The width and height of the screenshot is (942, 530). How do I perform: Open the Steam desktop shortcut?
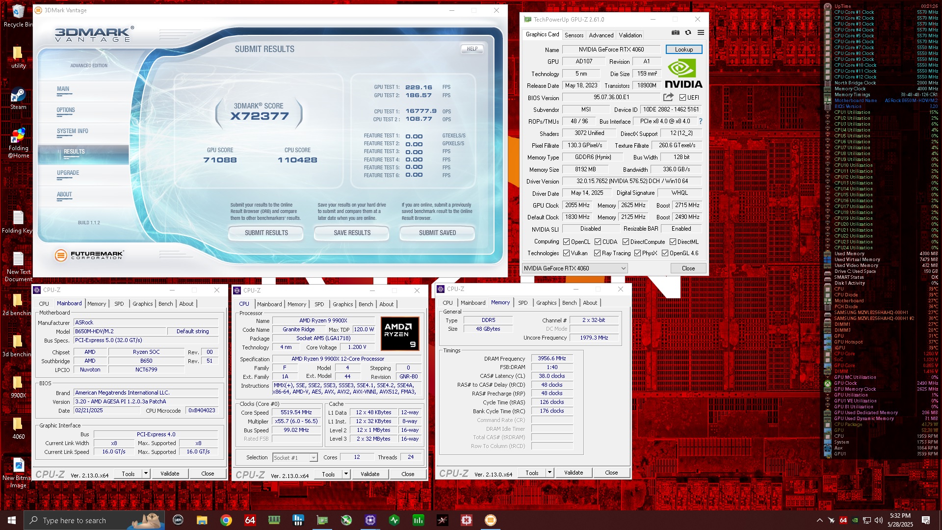click(18, 98)
